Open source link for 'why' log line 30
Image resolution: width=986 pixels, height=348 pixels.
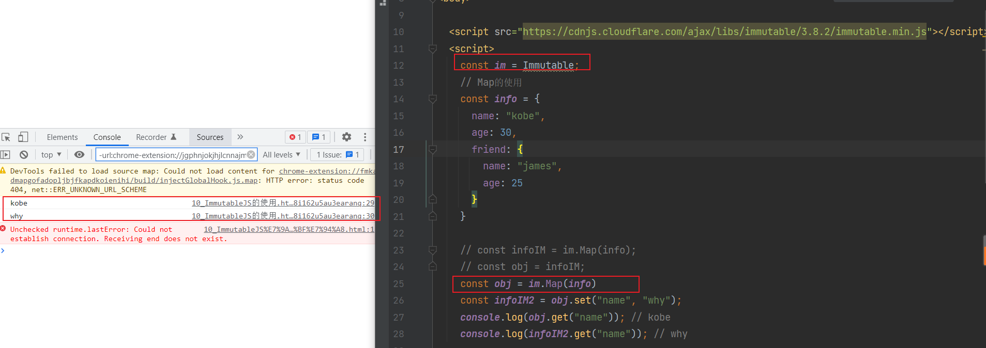pos(283,216)
